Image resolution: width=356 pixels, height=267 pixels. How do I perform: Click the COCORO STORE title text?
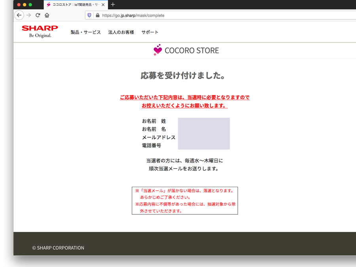pos(192,50)
